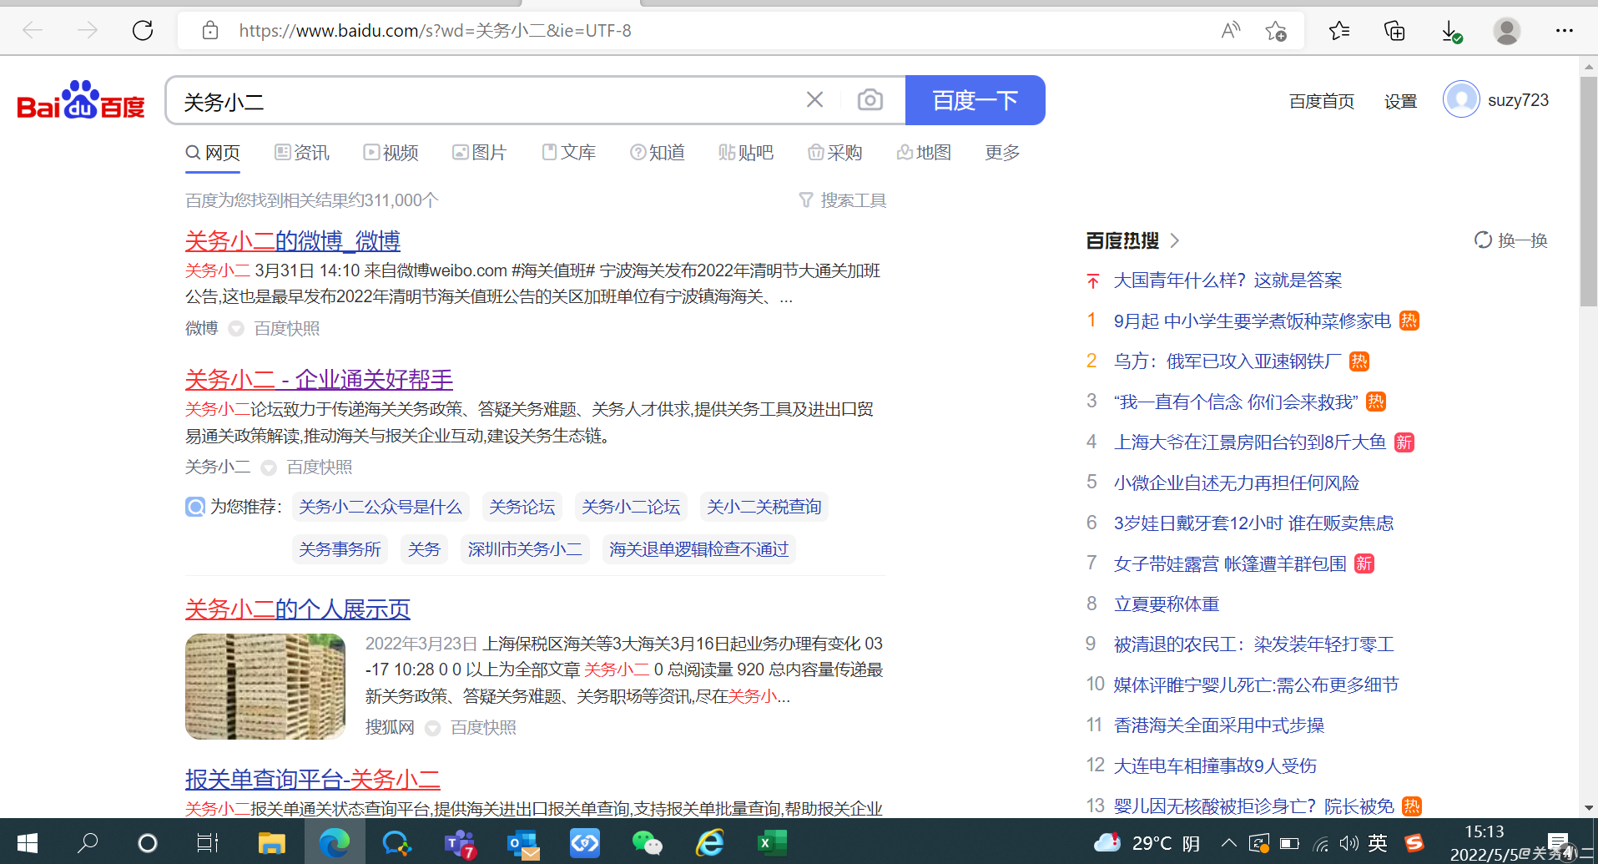Open Sogou input method tray icon
1598x864 pixels.
1414,843
